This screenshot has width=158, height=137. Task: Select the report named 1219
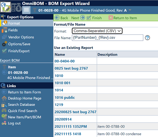[59, 105]
